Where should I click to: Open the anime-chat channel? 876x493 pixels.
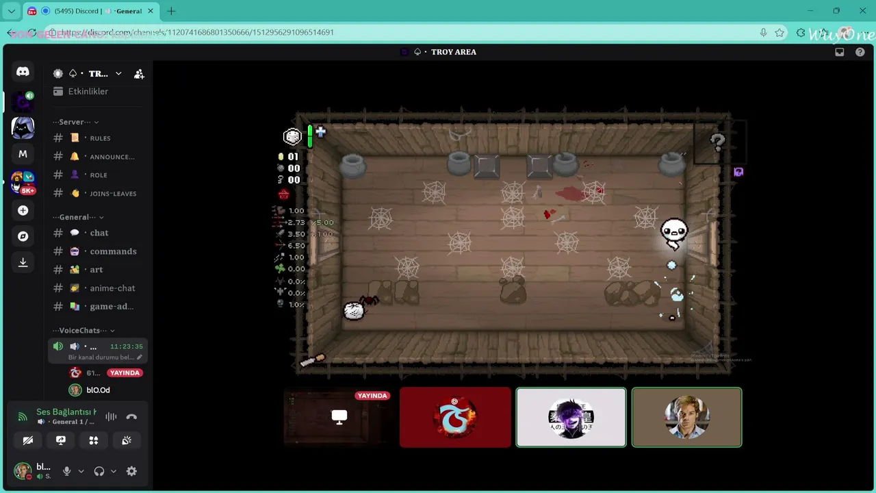coord(98,288)
